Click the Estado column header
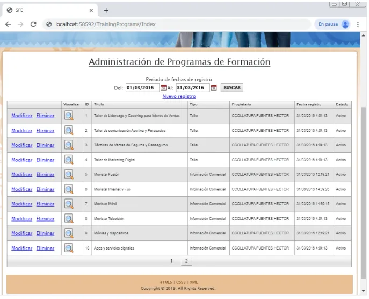 [343, 105]
